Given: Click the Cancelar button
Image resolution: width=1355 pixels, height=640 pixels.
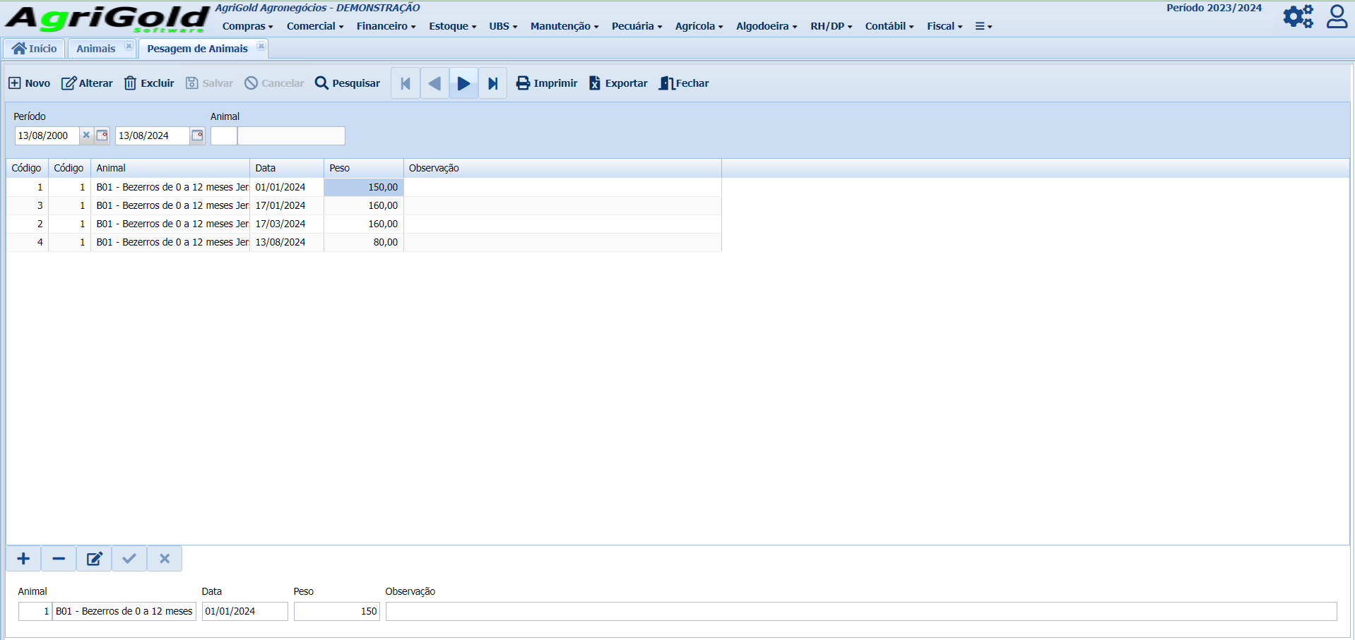Looking at the screenshot, I should click(274, 83).
